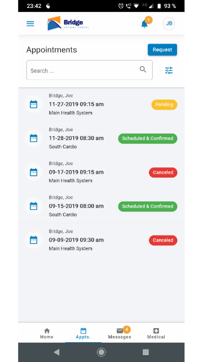Tap the Android back navigation button
Screen dimensions: 203x362
pos(56,352)
